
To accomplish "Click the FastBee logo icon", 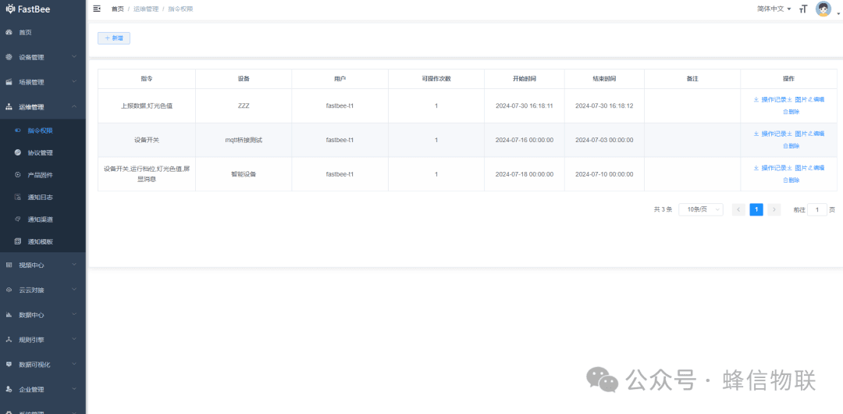I will pyautogui.click(x=10, y=9).
